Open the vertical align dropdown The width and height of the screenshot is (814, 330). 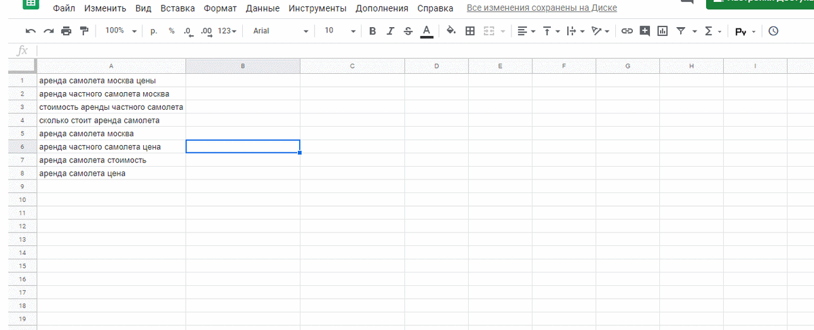pos(550,31)
